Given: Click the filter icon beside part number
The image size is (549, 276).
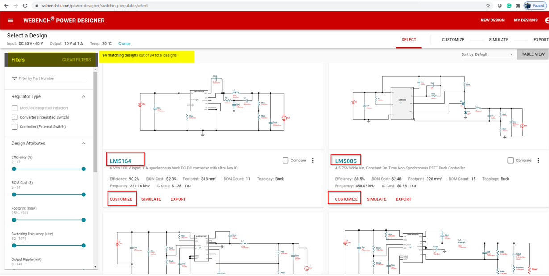Looking at the screenshot, I should [x=14, y=78].
